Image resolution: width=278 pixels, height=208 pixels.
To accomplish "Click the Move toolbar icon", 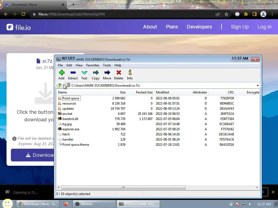I will point(107,75).
